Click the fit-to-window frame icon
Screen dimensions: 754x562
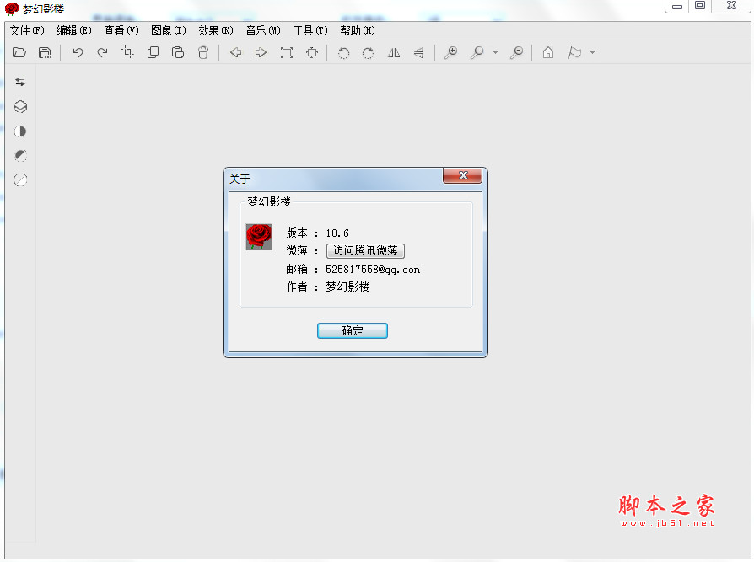click(287, 52)
